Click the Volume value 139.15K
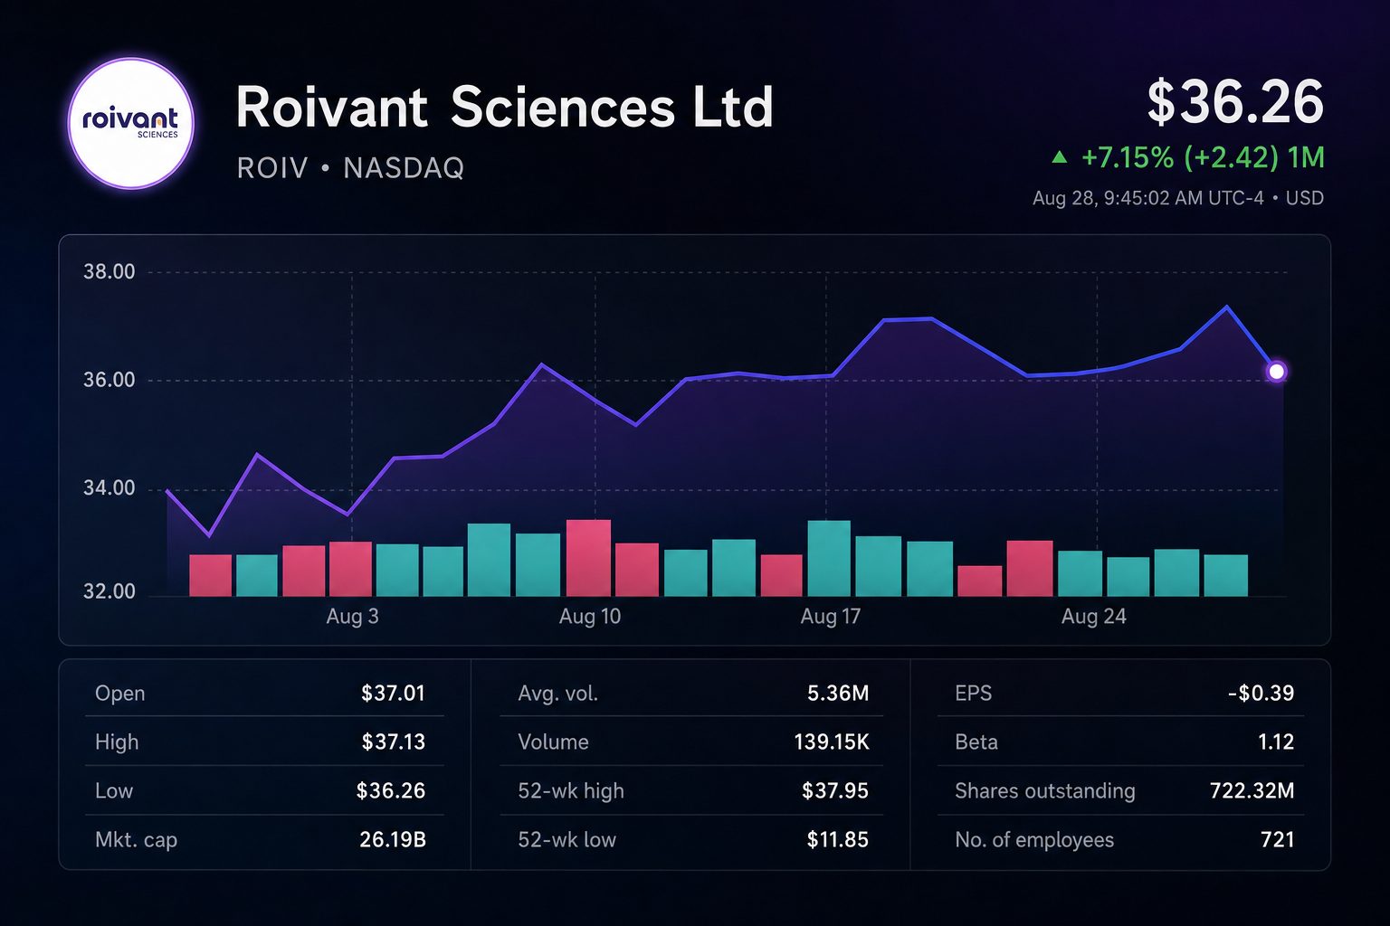The width and height of the screenshot is (1390, 926). pyautogui.click(x=832, y=742)
